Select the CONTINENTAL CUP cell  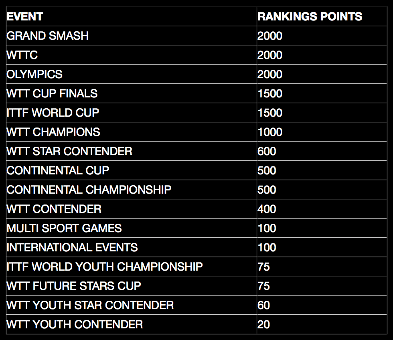[x=58, y=170]
